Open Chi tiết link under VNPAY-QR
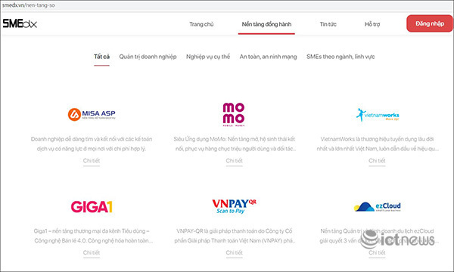This screenshot has height=272, width=454. pos(235,252)
